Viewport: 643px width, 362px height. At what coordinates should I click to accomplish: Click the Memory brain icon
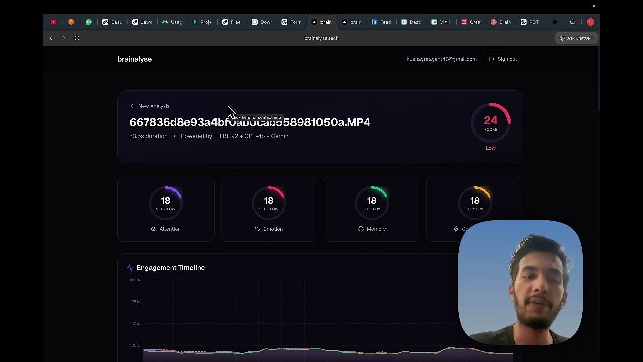pyautogui.click(x=361, y=229)
